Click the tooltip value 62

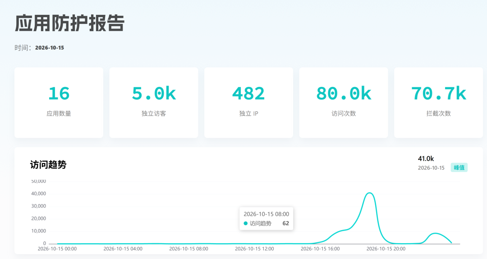coord(286,223)
